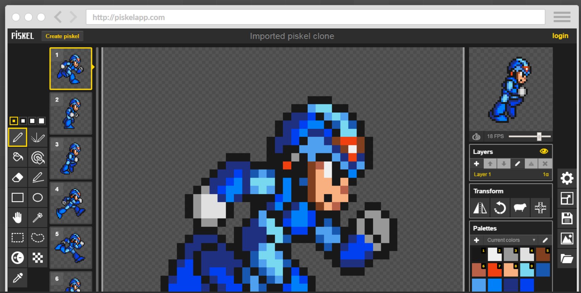Select the Circle tool
This screenshot has height=293, width=581.
click(38, 197)
